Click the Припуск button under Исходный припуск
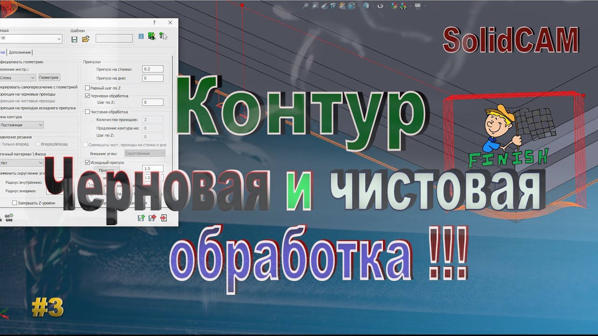Image resolution: width=598 pixels, height=336 pixels. (107, 170)
